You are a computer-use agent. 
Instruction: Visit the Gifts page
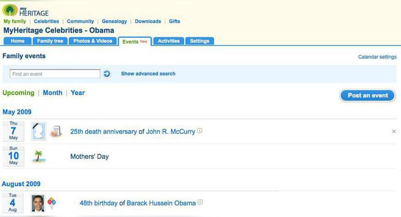[174, 22]
